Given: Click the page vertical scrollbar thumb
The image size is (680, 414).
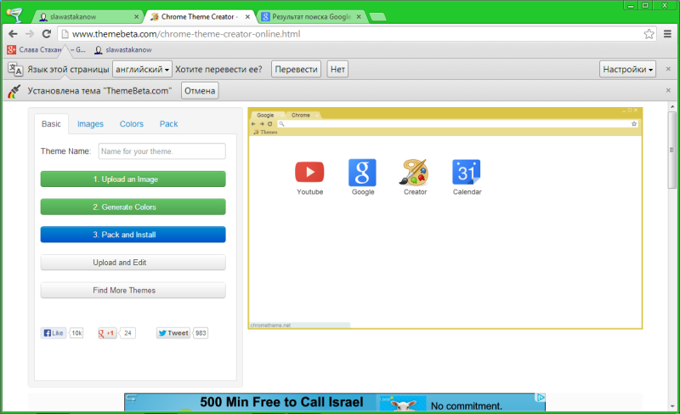Looking at the screenshot, I should click(672, 150).
